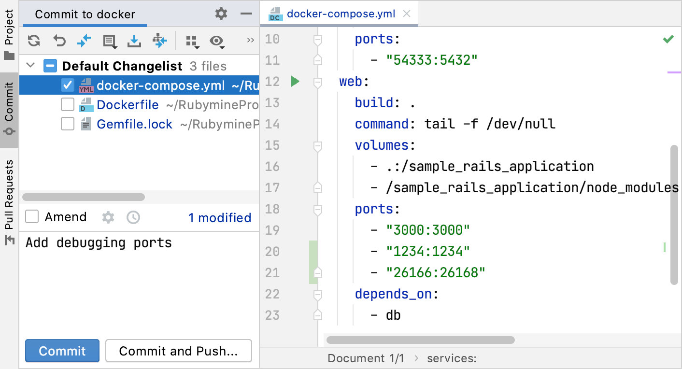Open commit settings via the gear dropdown
The height and width of the screenshot is (369, 682).
tap(108, 217)
